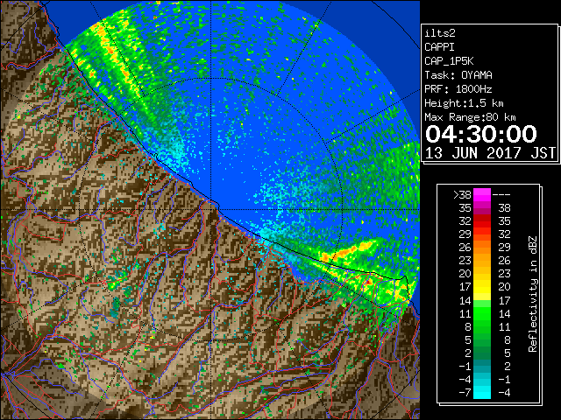The width and height of the screenshot is (561, 420).
Task: Click the CAP_1P5K label
Action: tap(449, 61)
